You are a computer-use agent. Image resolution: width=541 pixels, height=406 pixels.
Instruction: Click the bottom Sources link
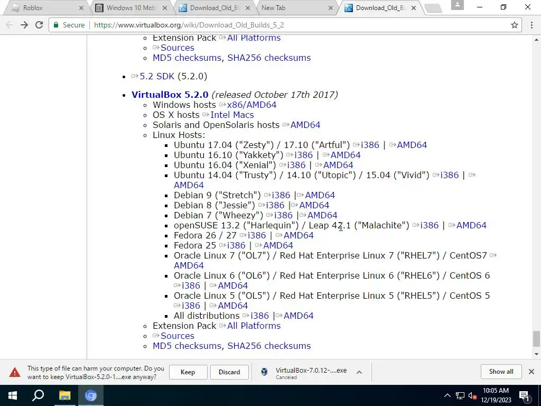point(178,335)
